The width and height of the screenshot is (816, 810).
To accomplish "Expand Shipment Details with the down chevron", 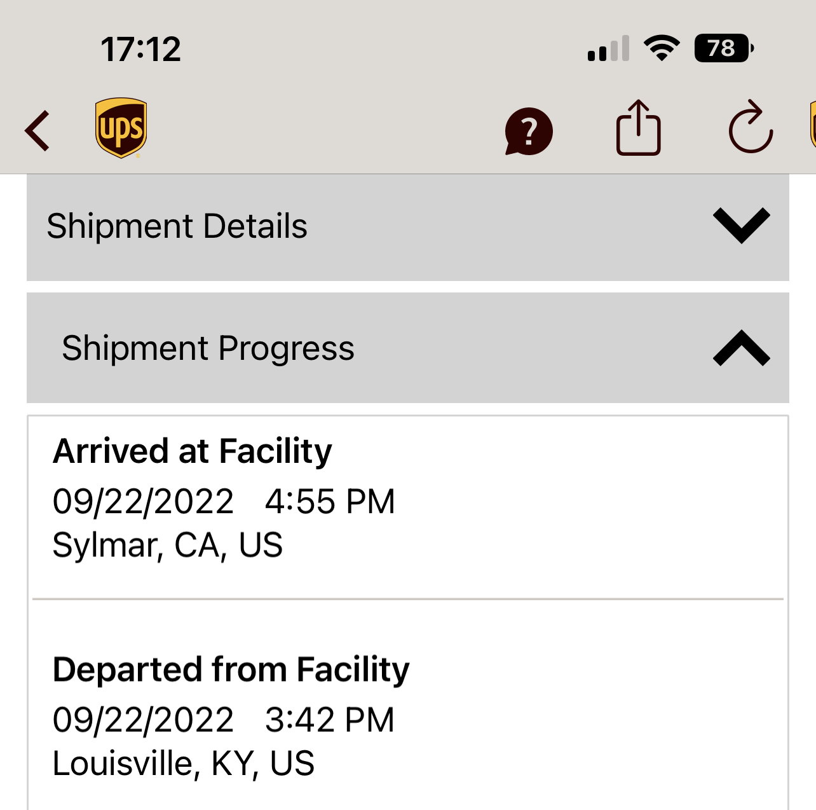I will tap(741, 225).
